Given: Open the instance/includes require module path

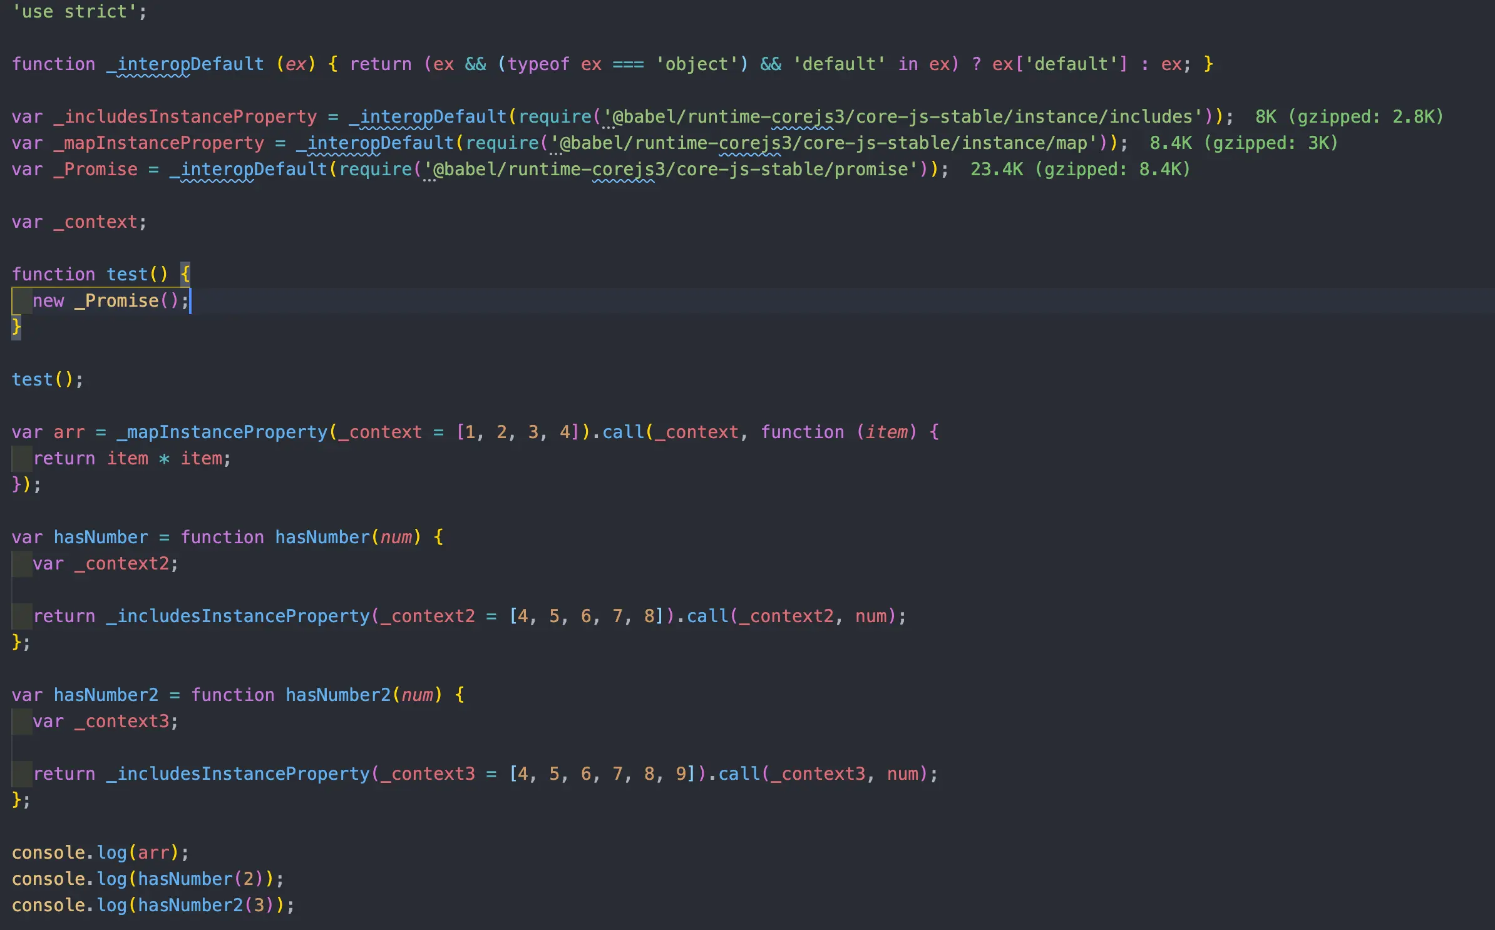Looking at the screenshot, I should pyautogui.click(x=902, y=117).
